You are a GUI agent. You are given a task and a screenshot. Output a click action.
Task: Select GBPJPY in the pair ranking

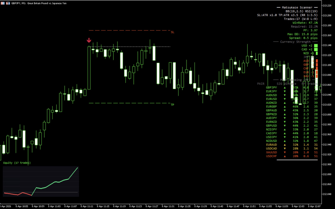[x=271, y=88]
